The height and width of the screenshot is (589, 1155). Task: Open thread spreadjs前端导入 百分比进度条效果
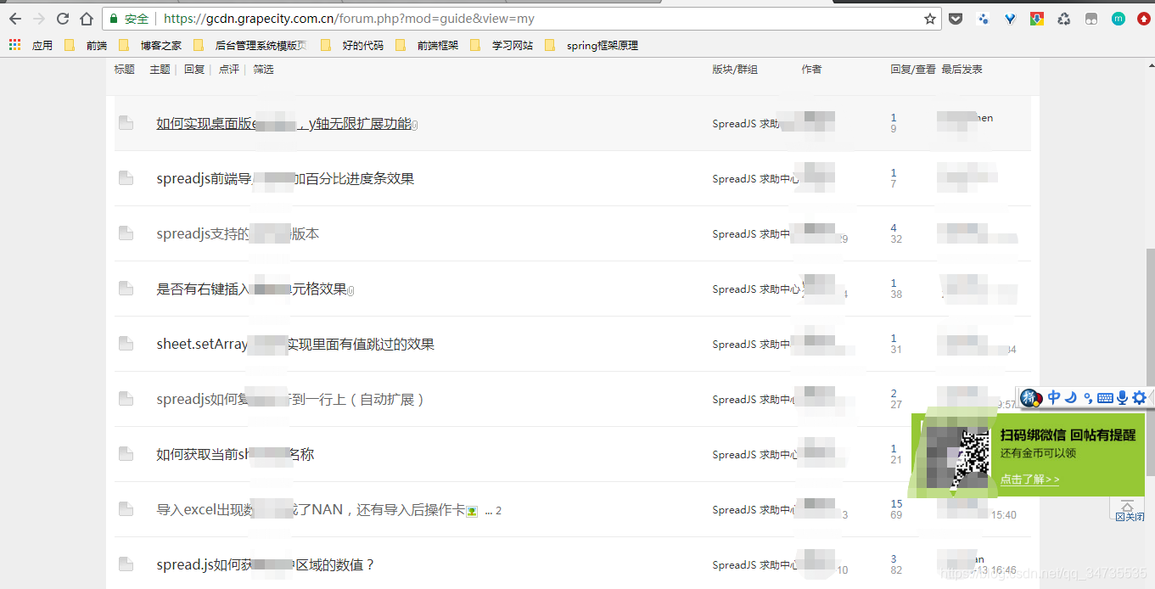[285, 179]
